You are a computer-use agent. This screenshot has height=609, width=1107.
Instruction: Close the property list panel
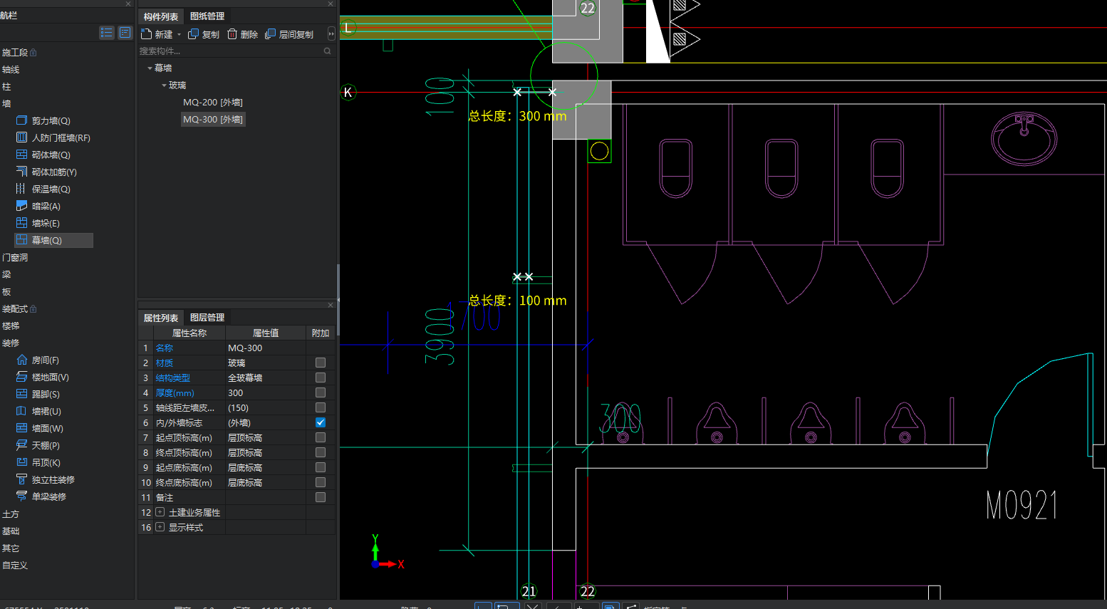331,306
